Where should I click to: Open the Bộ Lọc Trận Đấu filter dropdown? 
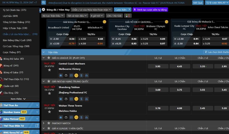point(53,16)
